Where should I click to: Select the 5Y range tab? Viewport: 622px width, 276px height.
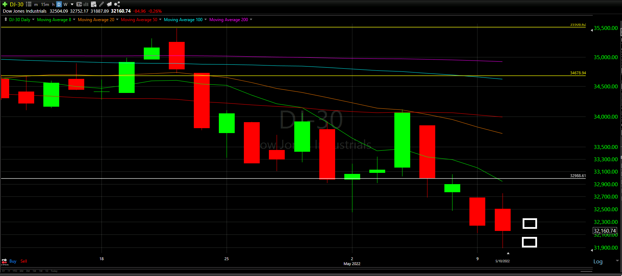(x=4, y=271)
